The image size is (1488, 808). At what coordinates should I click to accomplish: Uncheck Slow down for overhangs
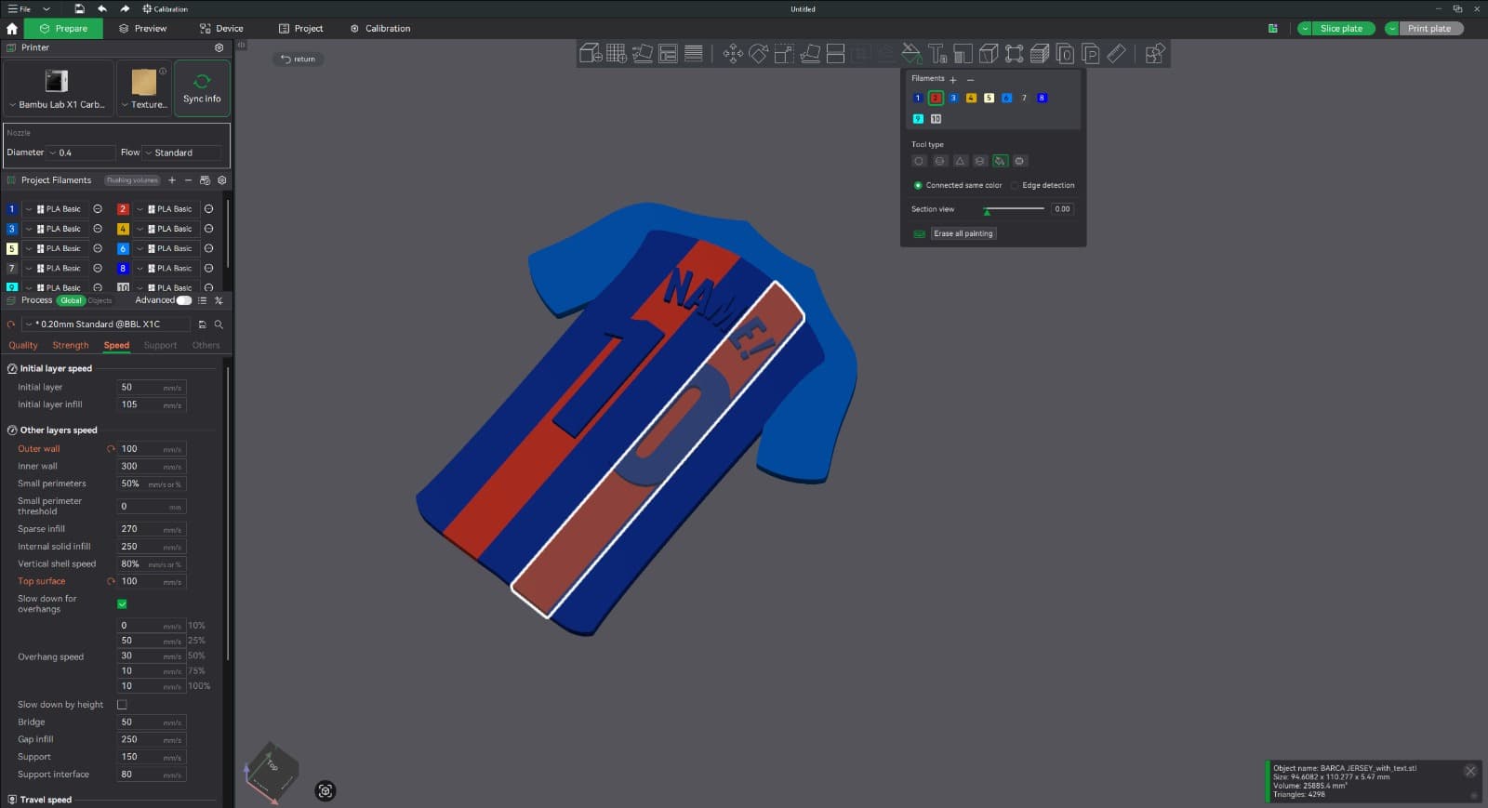(122, 604)
